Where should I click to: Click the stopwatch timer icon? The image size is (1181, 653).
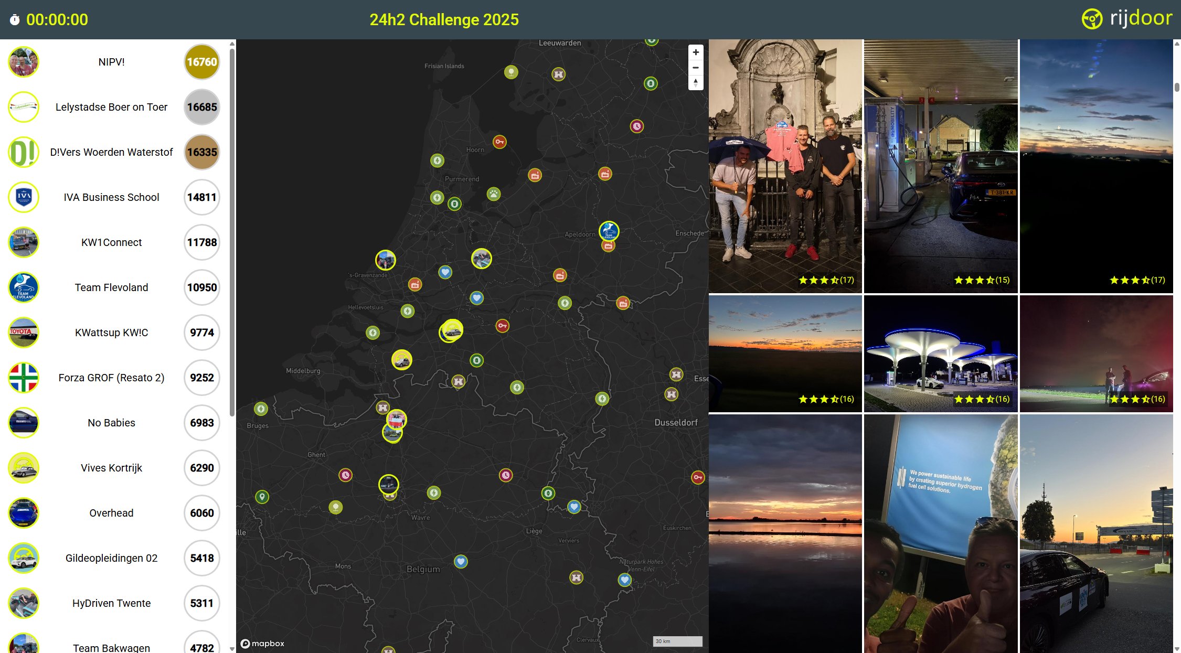[x=15, y=20]
